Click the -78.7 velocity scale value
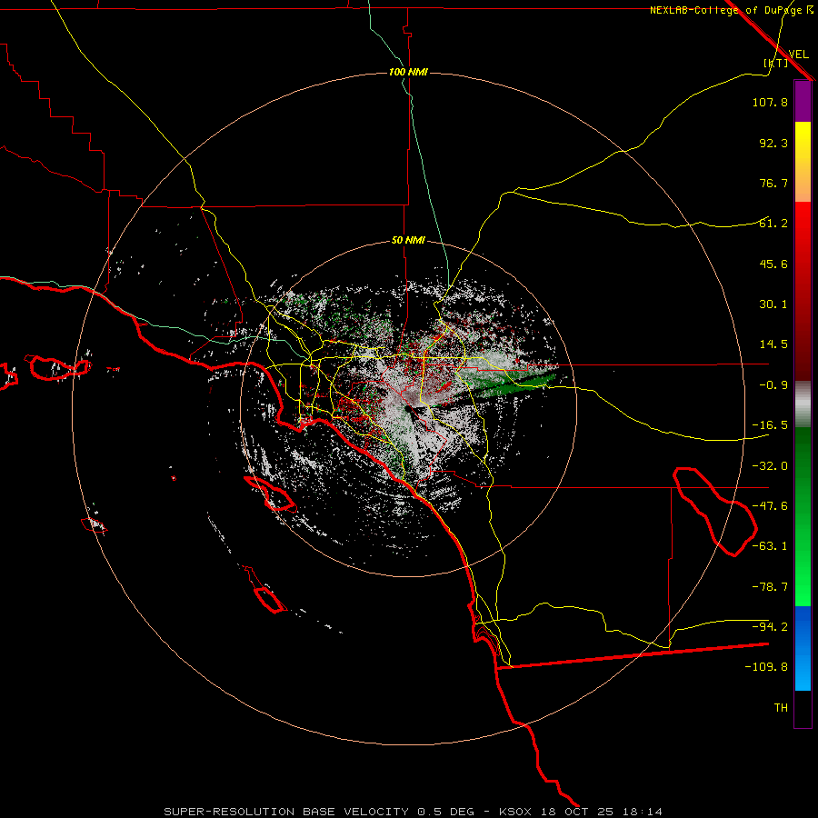 click(770, 587)
